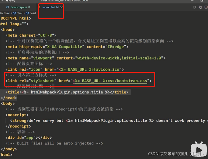Screen dimensions: 208x159
Task: Click the bilibili play logo icon
Action: tap(199, 149)
